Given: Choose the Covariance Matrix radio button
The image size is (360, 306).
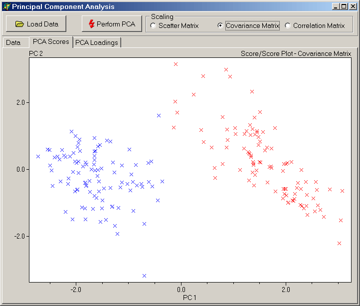Looking at the screenshot, I should click(220, 25).
